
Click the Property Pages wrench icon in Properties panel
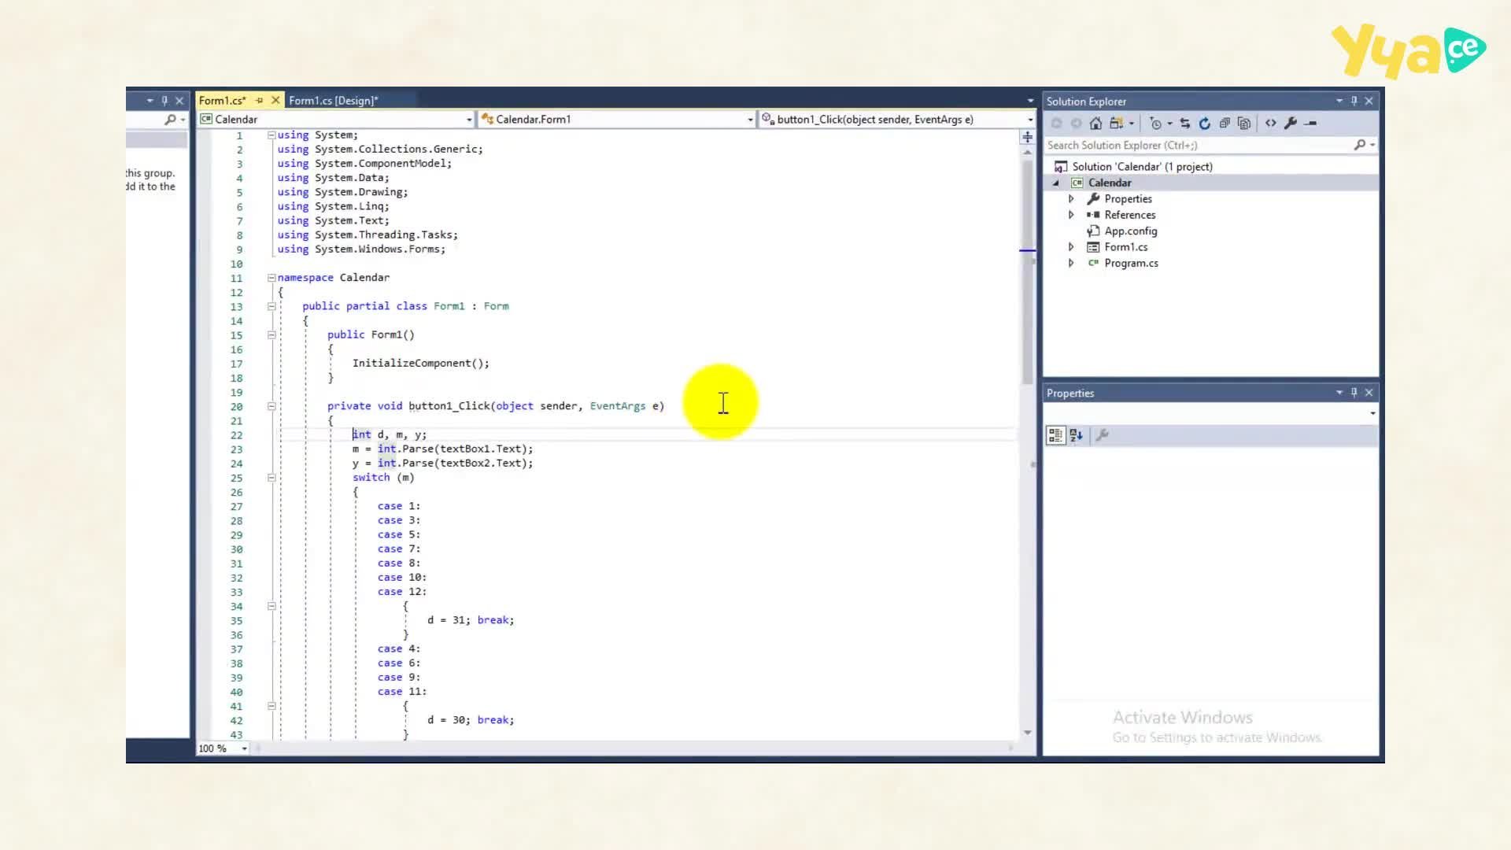tap(1102, 434)
